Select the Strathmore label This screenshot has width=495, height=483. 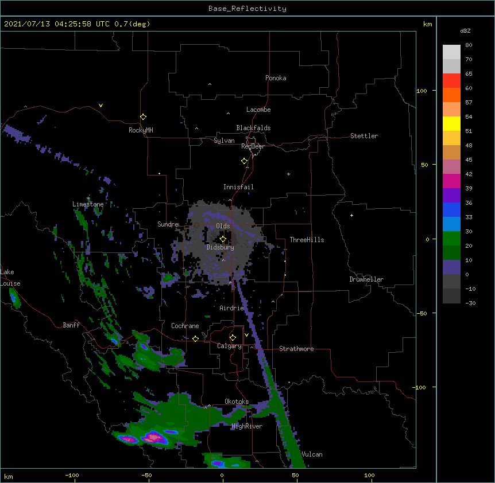click(x=296, y=349)
